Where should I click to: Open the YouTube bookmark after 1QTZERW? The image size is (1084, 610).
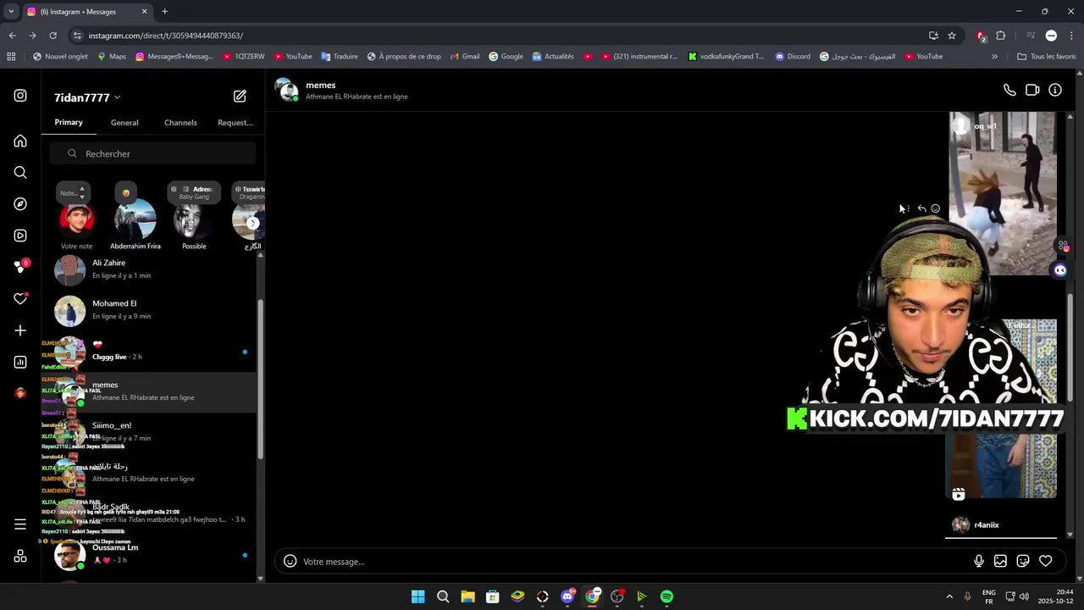[x=293, y=57]
